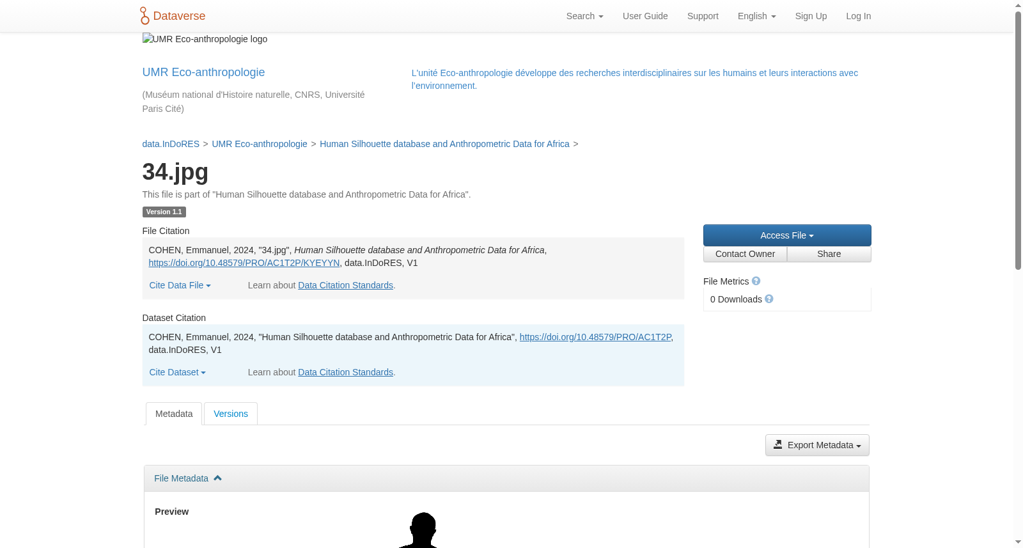Click the UMR Eco-anthropologie heading link
Image resolution: width=1023 pixels, height=548 pixels.
203,72
